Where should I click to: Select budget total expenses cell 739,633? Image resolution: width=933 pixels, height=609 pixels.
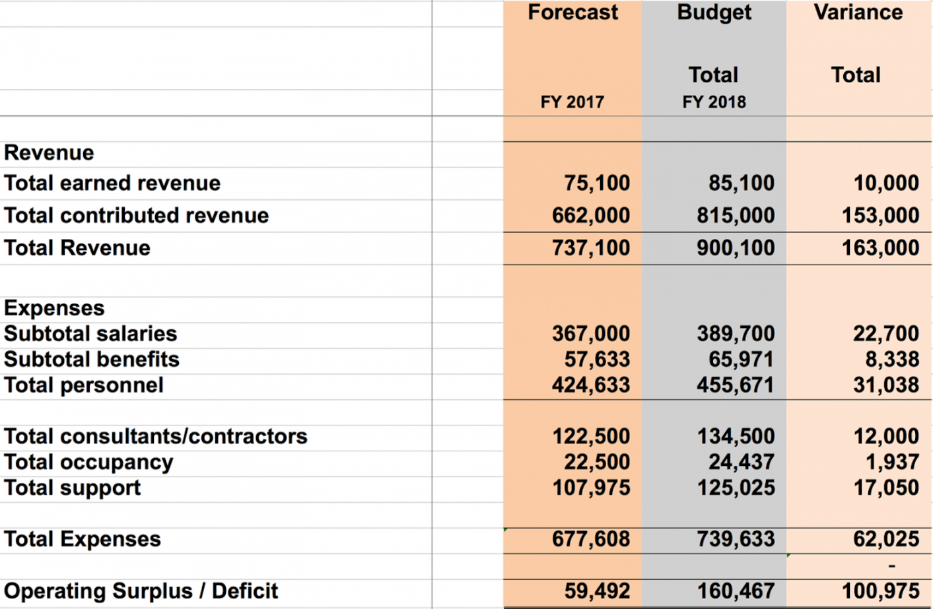tap(735, 540)
